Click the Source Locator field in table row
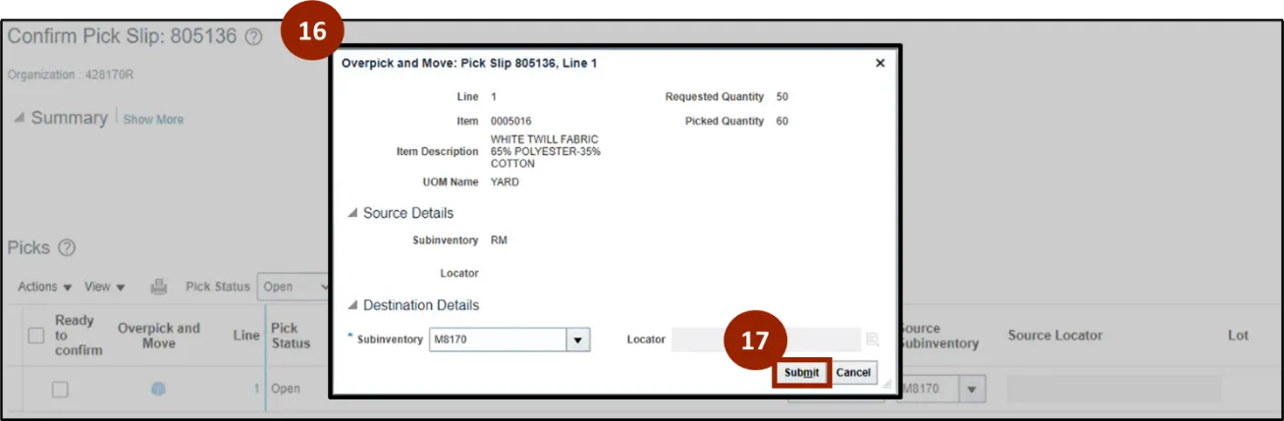This screenshot has height=421, width=1284. [x=1114, y=390]
